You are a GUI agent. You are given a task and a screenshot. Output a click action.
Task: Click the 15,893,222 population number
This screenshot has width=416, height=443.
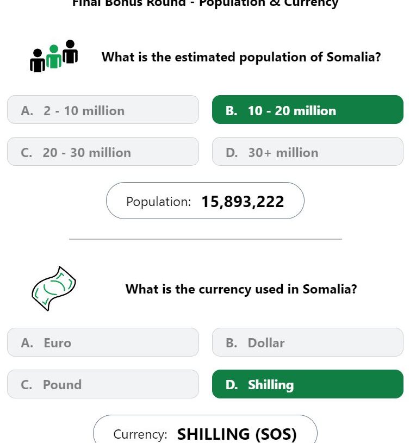(243, 202)
